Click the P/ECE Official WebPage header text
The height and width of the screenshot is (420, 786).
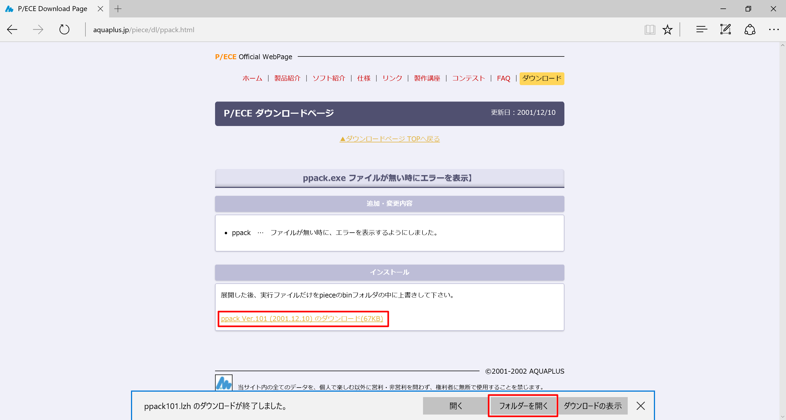click(x=254, y=57)
